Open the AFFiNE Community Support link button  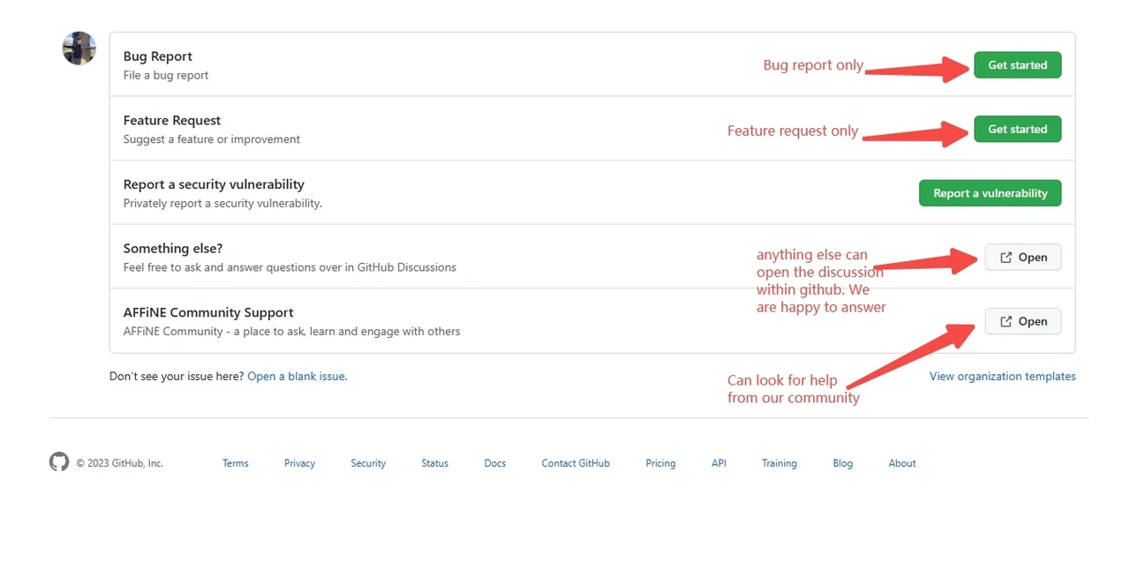pos(1023,321)
